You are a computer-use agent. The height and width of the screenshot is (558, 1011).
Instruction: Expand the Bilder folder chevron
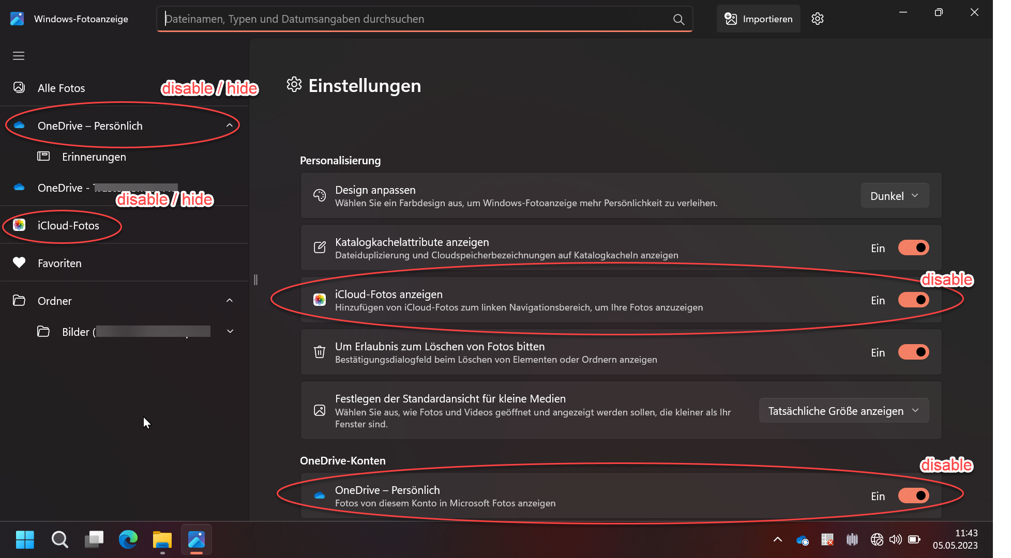(230, 332)
